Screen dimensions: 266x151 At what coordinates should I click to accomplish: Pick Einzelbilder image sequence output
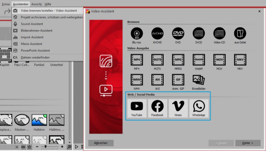point(199,80)
